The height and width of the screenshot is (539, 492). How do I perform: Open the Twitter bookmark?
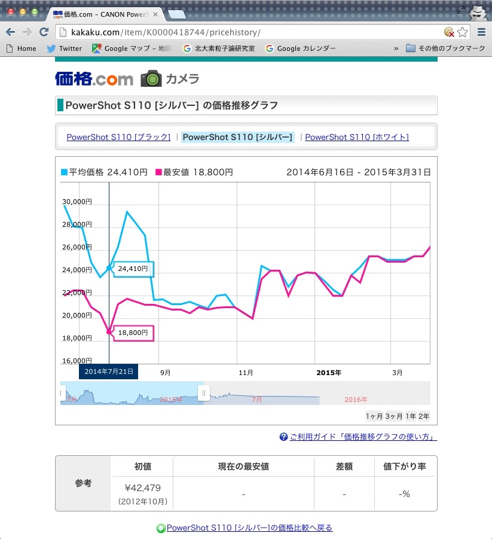click(65, 48)
